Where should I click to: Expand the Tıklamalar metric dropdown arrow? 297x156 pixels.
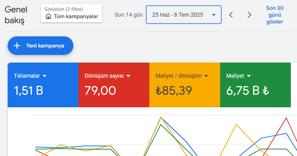coord(44,76)
